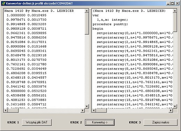Minimize the CONV2DAT window

pyautogui.click(x=168, y=3)
